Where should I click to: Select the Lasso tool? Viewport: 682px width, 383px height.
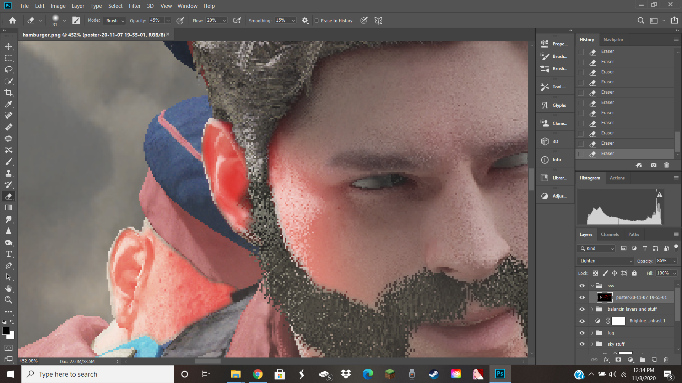[9, 70]
